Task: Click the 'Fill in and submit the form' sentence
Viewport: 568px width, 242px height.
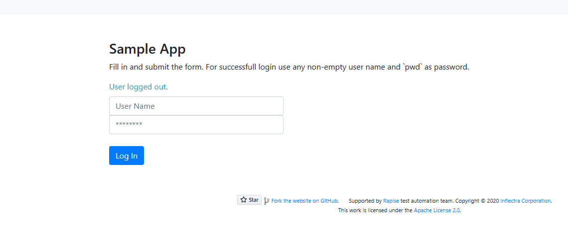Action: click(x=156, y=67)
